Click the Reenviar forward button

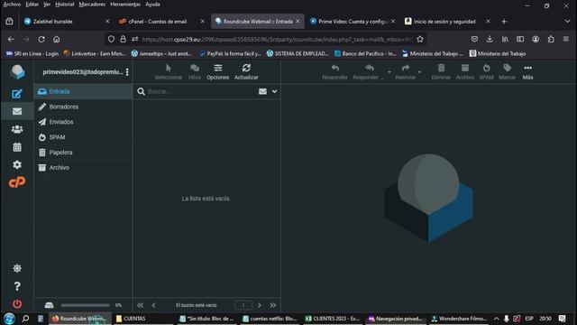point(405,72)
